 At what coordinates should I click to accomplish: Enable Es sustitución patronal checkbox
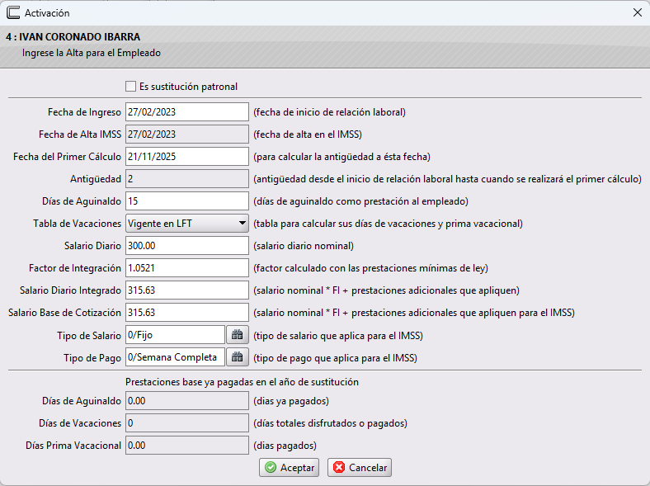[x=130, y=87]
